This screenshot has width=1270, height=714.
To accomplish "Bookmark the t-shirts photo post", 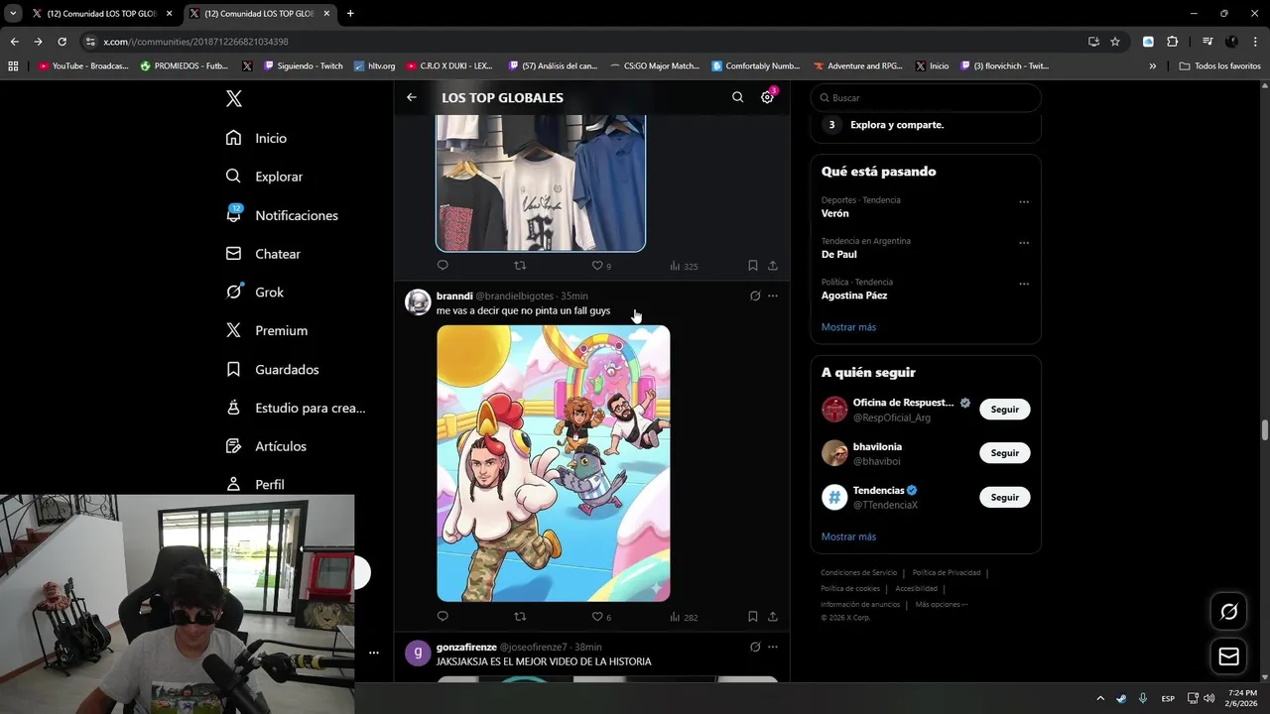I will point(753,266).
